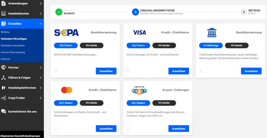Click the MasterCard logo icon
267x138 pixels.
(67, 90)
